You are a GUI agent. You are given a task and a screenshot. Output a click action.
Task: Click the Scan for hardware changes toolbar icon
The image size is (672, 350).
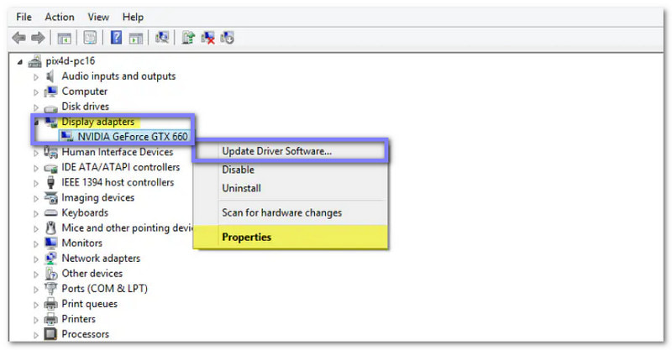pos(162,37)
